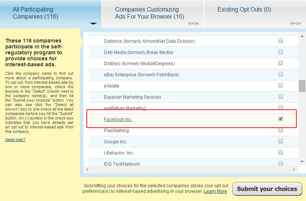The image size is (306, 201).
Task: Select the IDG TechNetwork checkbox
Action: coord(280,163)
